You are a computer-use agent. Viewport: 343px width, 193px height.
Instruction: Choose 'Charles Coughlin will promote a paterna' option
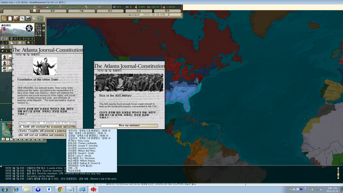coord(43,131)
